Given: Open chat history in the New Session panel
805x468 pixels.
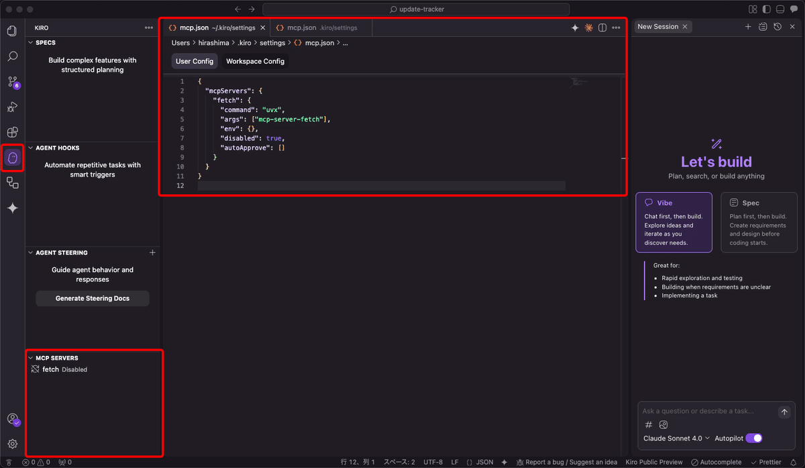Looking at the screenshot, I should pos(777,26).
